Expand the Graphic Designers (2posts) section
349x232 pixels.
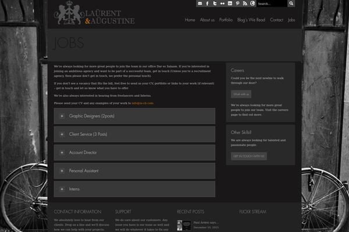tap(134, 116)
